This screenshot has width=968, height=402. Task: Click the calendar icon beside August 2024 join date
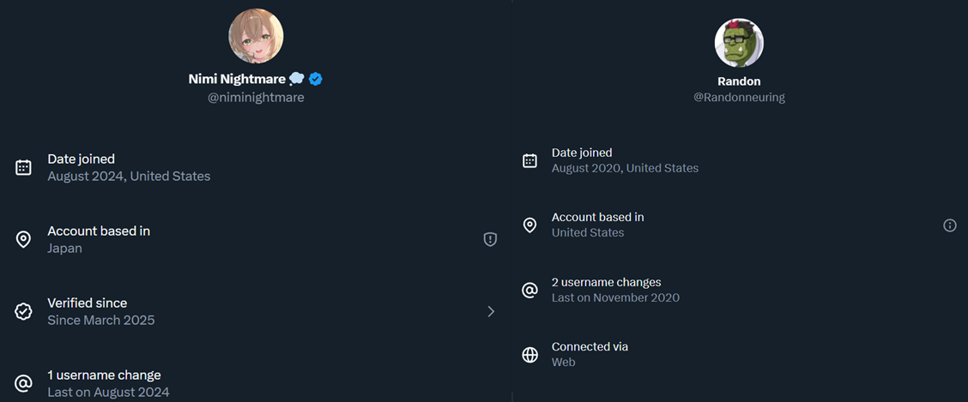click(x=23, y=167)
